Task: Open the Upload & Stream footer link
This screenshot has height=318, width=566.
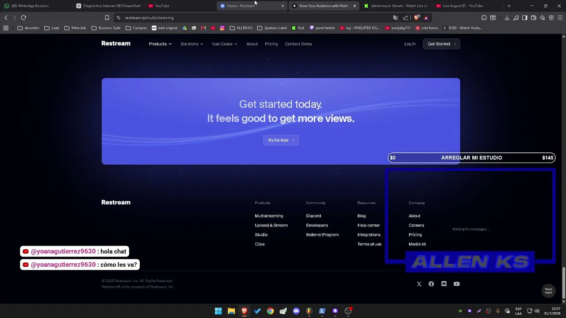Action: coord(271,225)
